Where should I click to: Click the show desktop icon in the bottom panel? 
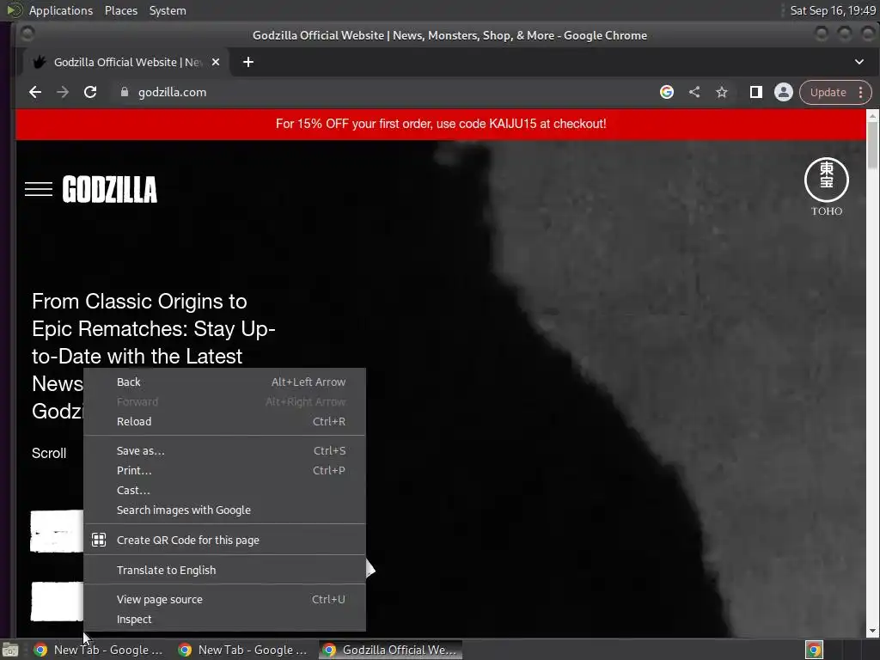tap(10, 650)
